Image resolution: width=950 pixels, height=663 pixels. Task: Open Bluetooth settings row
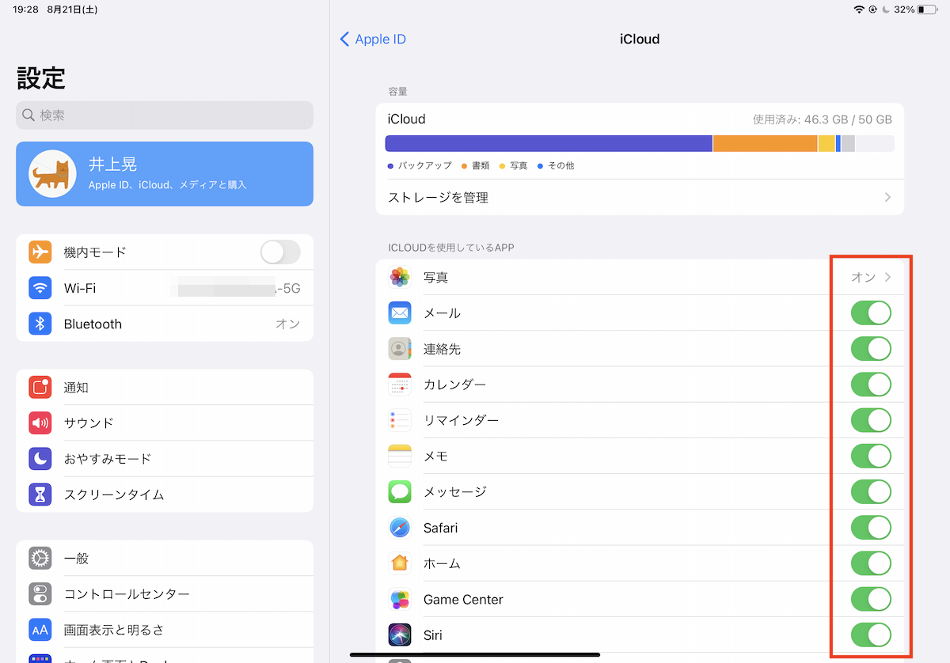pyautogui.click(x=165, y=324)
